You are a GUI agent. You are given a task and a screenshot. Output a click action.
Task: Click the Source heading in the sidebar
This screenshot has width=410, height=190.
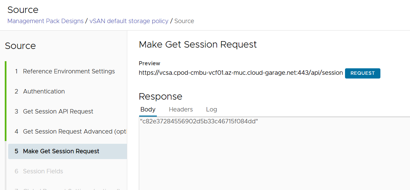click(x=20, y=46)
